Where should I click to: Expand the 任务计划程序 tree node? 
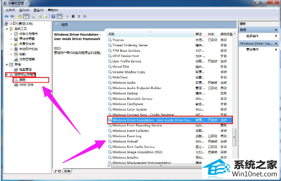point(12,34)
